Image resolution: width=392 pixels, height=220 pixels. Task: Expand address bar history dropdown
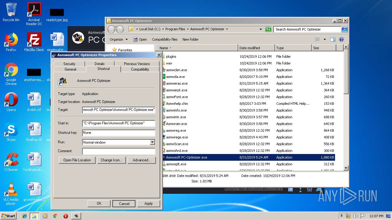point(261,29)
